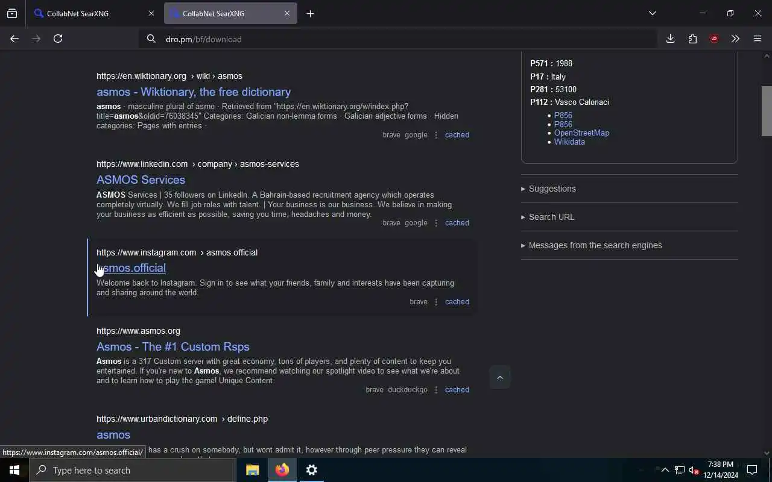Screen dimensions: 772x482
Task: Reload the page with the refresh icon
Action: coord(58,39)
